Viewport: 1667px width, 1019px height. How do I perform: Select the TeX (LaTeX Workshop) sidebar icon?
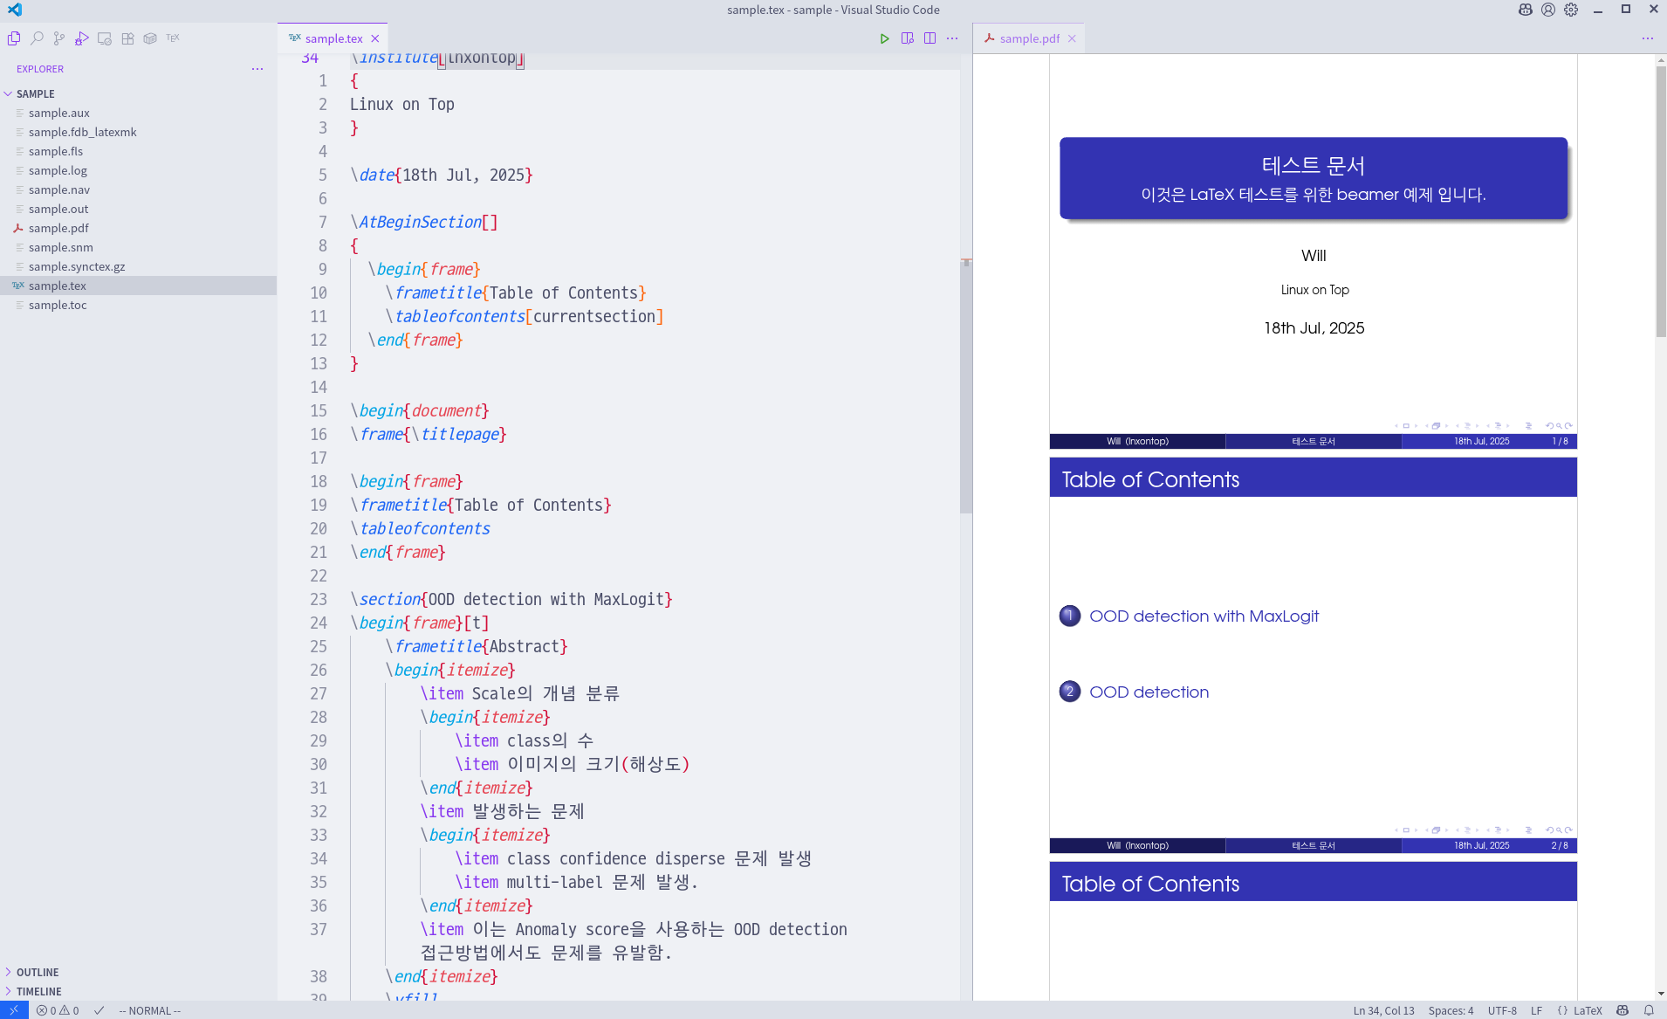click(x=174, y=38)
